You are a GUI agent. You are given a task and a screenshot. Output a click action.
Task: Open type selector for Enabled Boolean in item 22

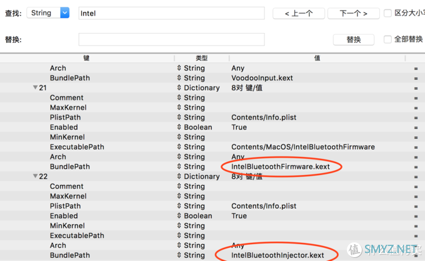click(x=179, y=216)
